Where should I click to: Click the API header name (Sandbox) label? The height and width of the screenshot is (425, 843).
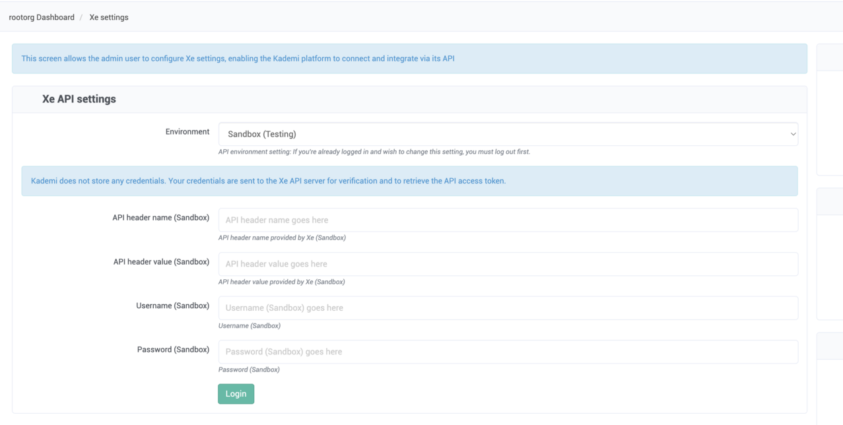click(x=161, y=217)
